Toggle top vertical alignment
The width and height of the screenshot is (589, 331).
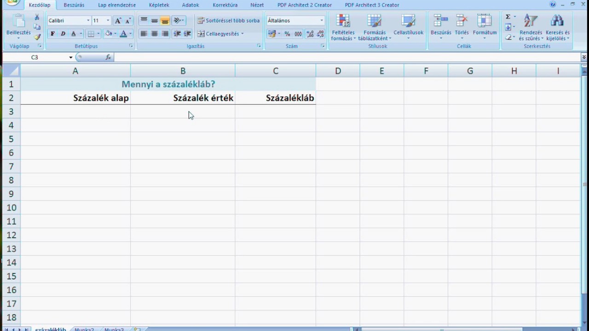point(144,21)
